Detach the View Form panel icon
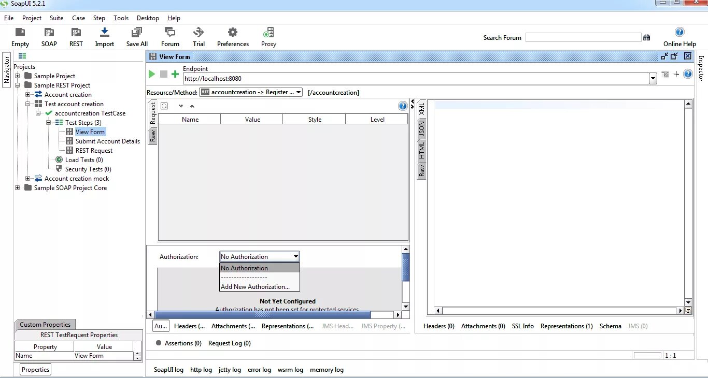 point(665,56)
